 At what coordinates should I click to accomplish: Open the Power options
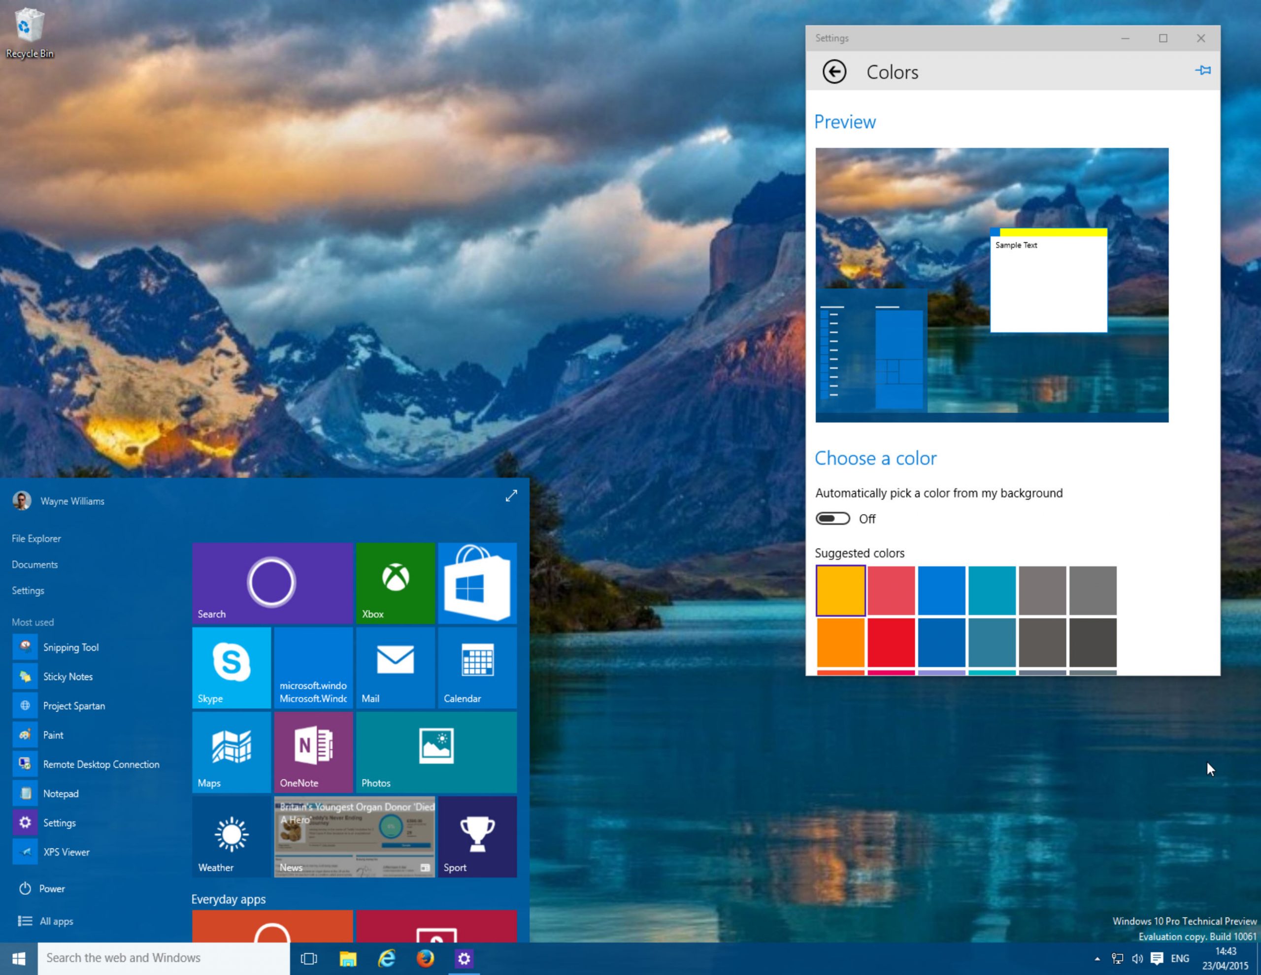pos(51,888)
